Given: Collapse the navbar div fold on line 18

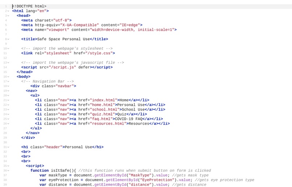Looking at the screenshot, I should click(x=8, y=86).
